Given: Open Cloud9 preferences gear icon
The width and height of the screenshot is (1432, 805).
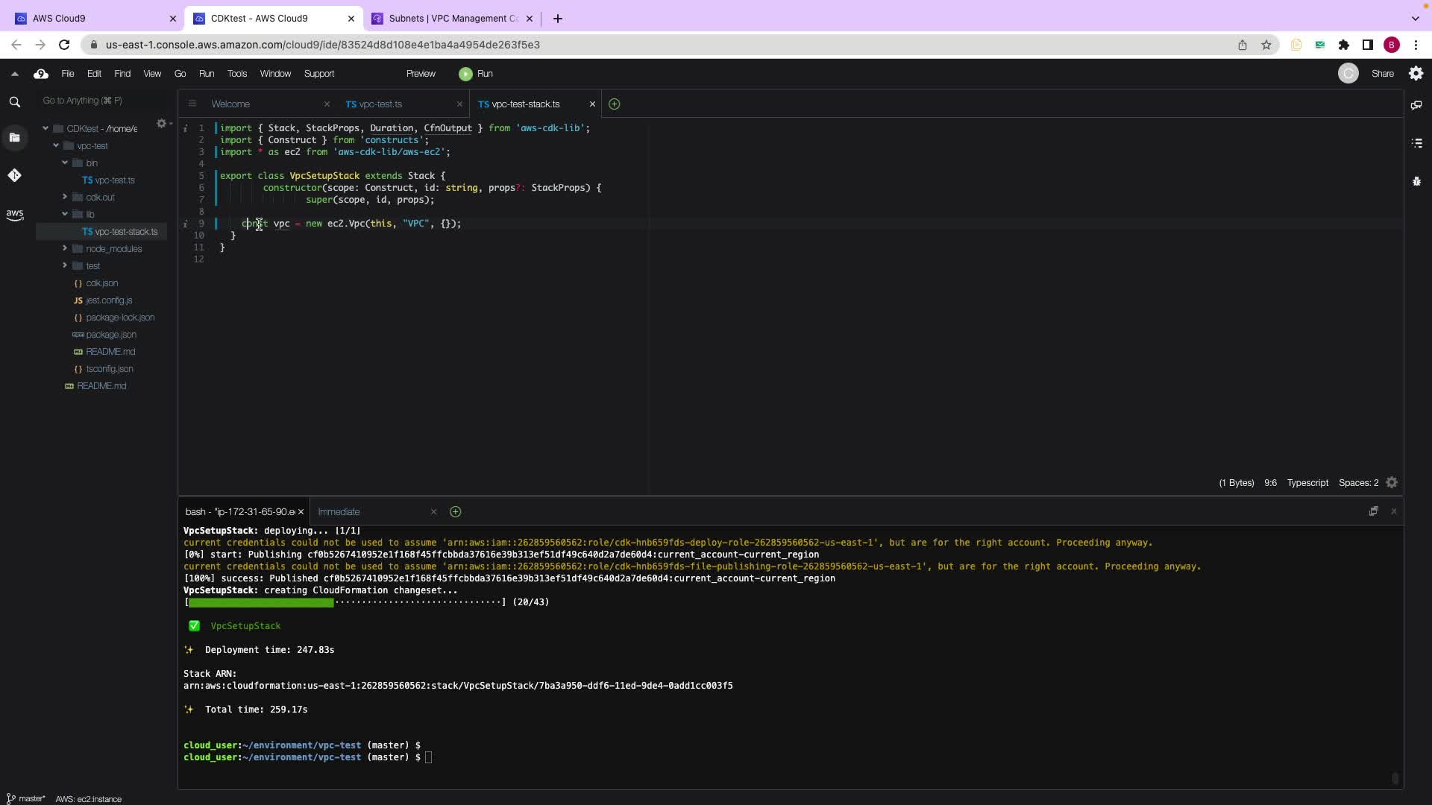Looking at the screenshot, I should click(x=1416, y=73).
